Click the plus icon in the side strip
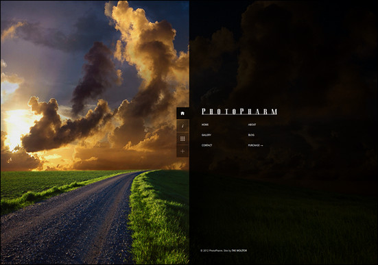378x265 pixels. click(x=182, y=151)
